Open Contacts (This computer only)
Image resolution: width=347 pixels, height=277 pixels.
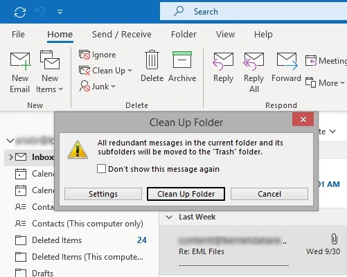pos(79,224)
